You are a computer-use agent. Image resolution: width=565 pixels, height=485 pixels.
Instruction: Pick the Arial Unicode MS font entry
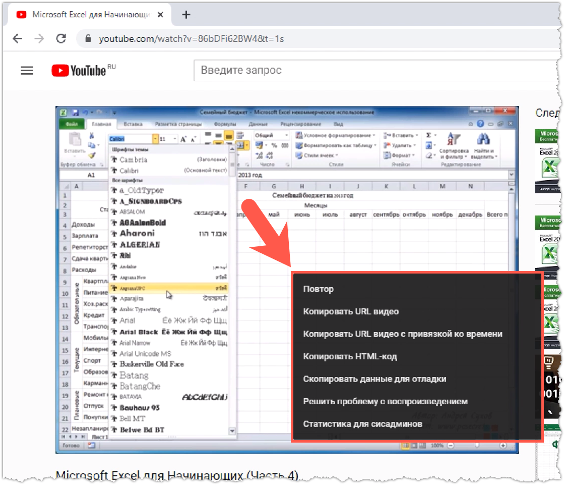point(169,354)
